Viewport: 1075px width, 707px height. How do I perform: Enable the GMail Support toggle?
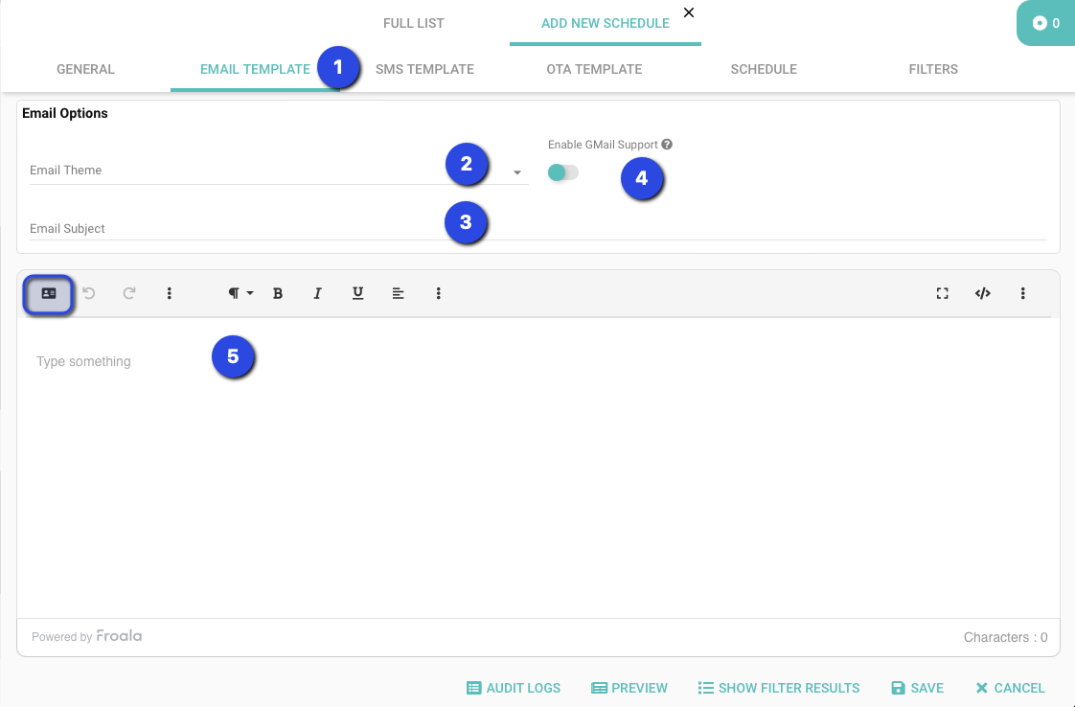point(562,172)
